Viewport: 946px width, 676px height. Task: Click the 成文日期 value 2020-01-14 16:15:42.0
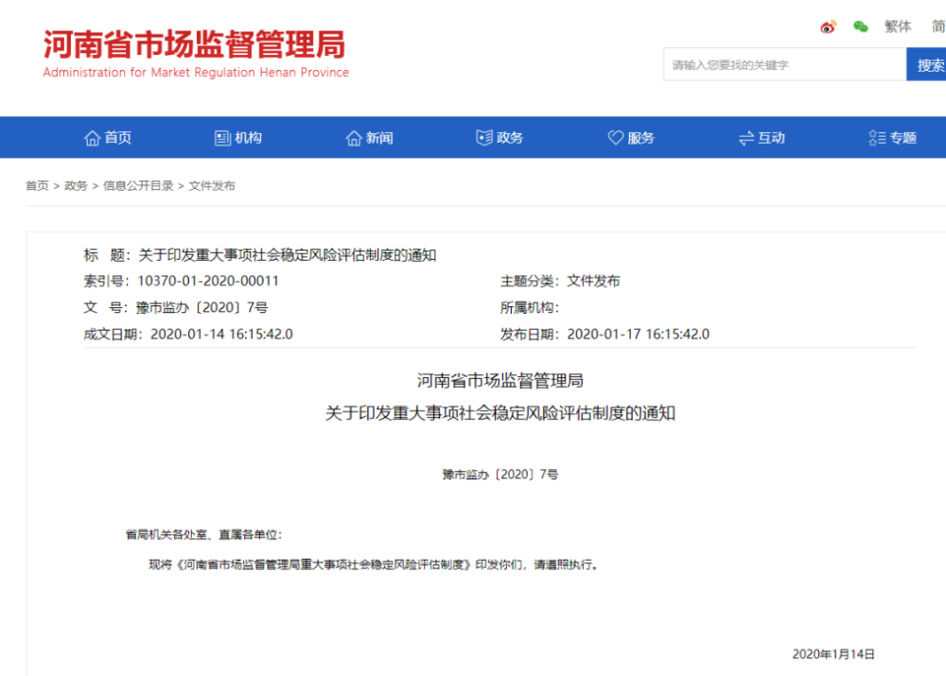coord(221,334)
